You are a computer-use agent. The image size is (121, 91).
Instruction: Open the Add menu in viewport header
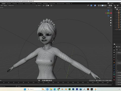click(2, 6)
